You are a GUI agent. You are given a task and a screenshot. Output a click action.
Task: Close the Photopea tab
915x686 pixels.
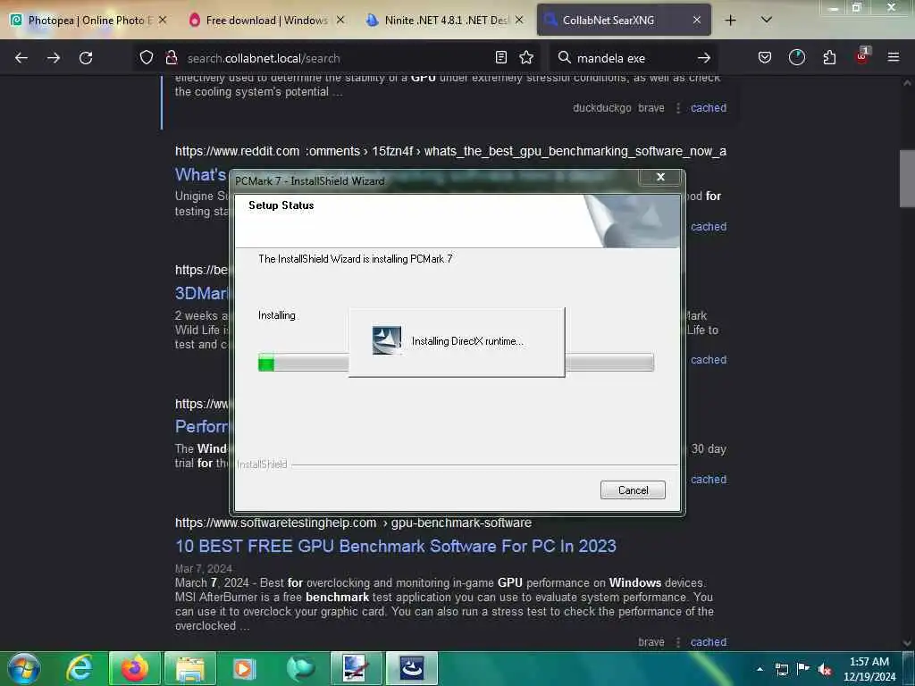[x=163, y=20]
